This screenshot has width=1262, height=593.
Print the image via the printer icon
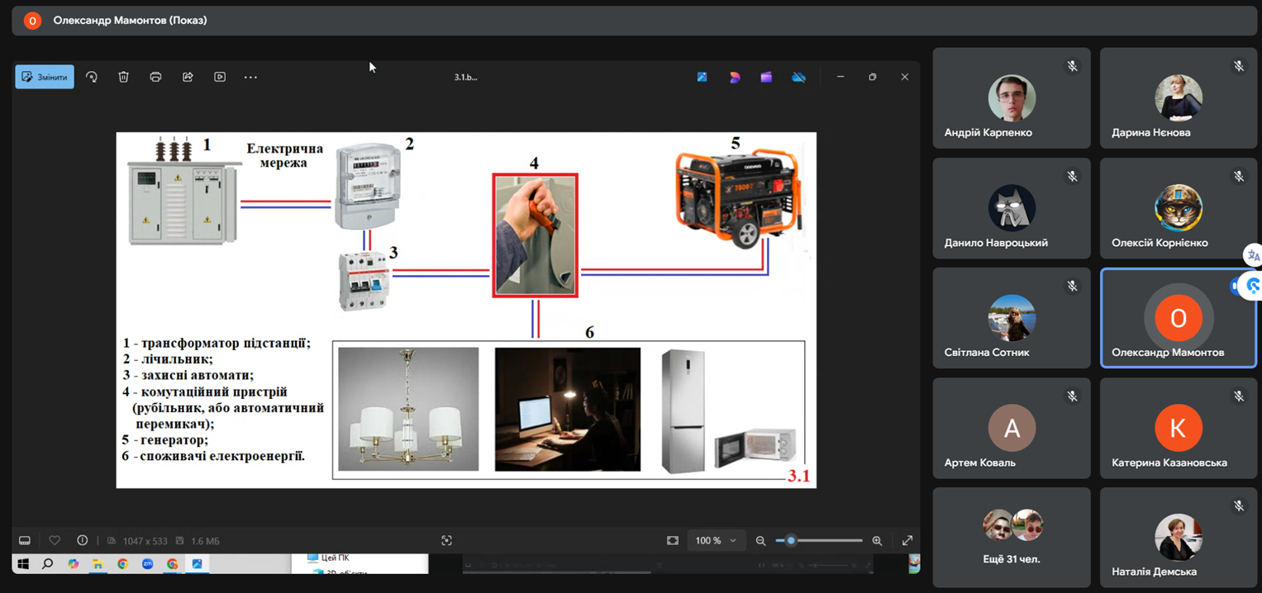155,77
